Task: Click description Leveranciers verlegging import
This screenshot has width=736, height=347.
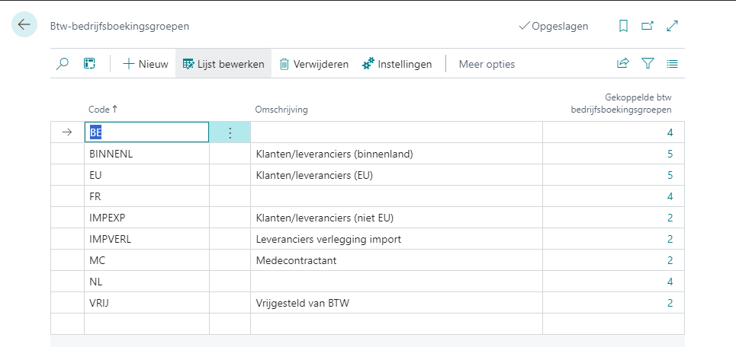Action: coord(329,239)
